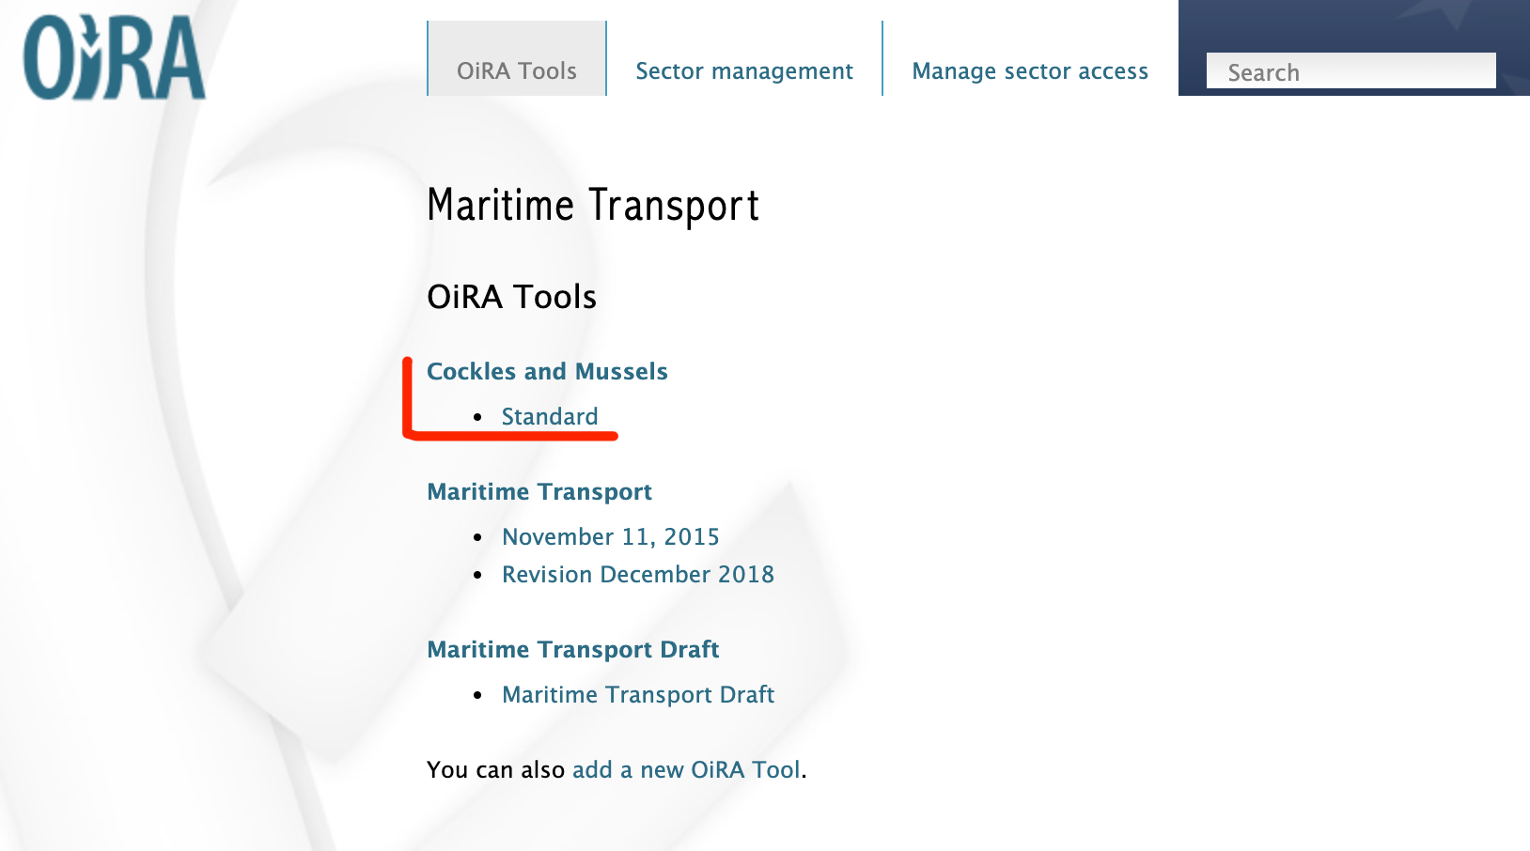Viewport: 1530px width, 851px height.
Task: Click the OiRA Tools section heading
Action: tap(511, 296)
